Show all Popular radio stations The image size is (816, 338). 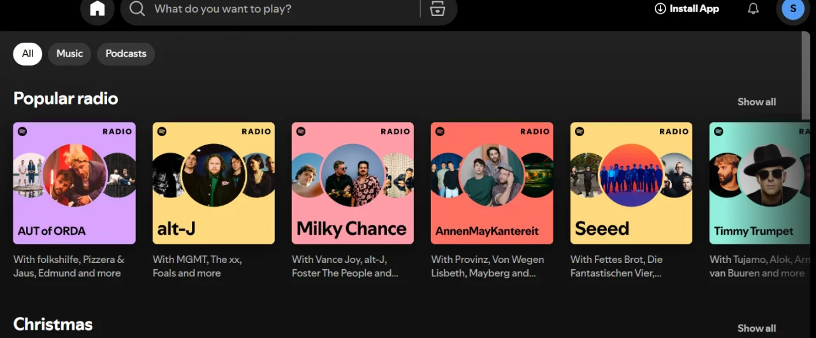click(x=757, y=102)
